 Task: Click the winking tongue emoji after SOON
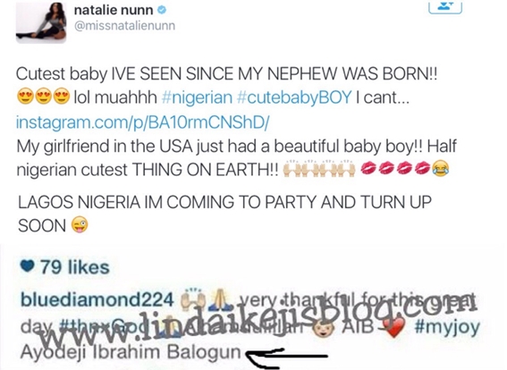[x=80, y=225]
